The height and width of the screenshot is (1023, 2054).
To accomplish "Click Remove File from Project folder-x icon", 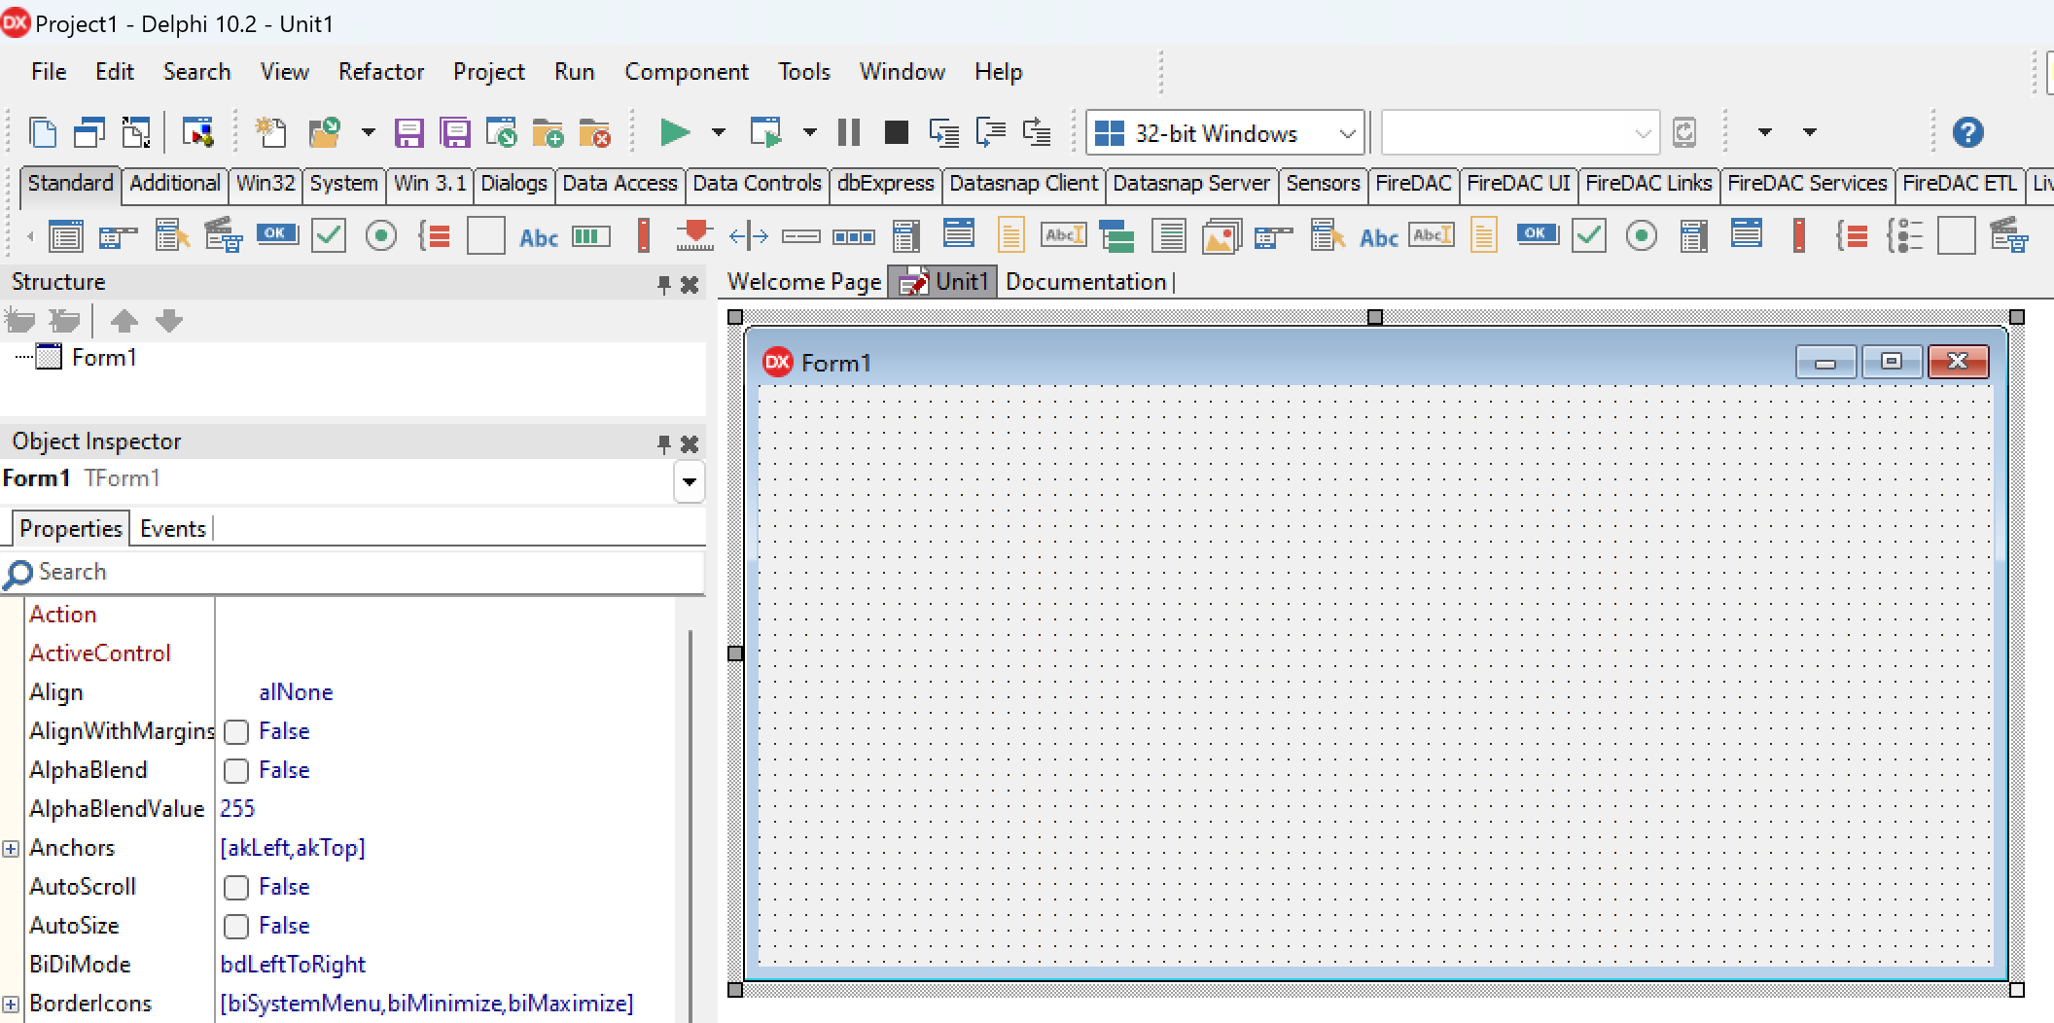I will coord(594,132).
